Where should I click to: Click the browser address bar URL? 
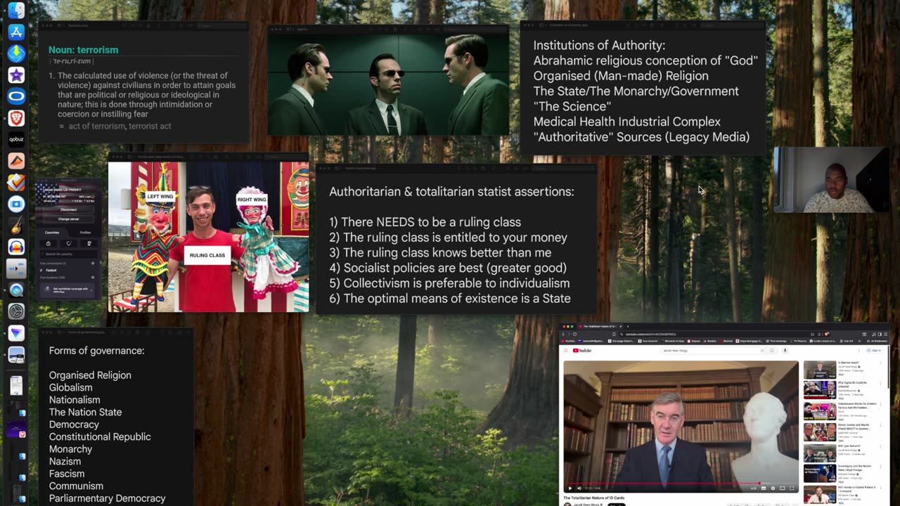tap(650, 334)
